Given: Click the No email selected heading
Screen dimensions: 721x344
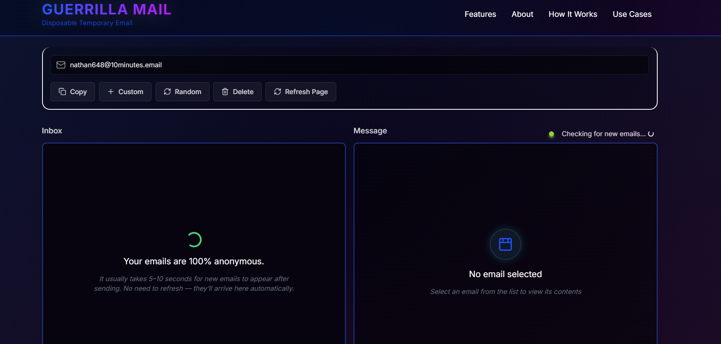Looking at the screenshot, I should tap(505, 274).
